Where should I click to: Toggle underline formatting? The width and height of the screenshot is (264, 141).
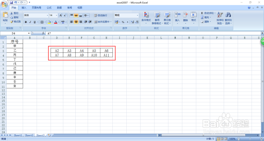pyautogui.click(x=35, y=22)
